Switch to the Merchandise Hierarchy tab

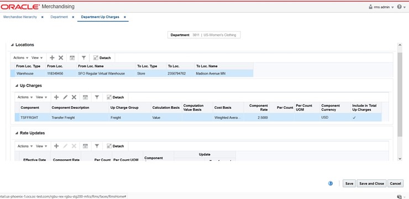[x=20, y=17]
